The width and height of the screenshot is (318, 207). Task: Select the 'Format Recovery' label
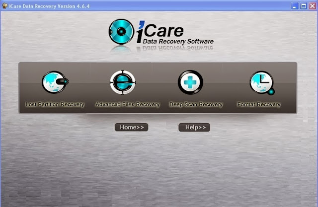(259, 104)
